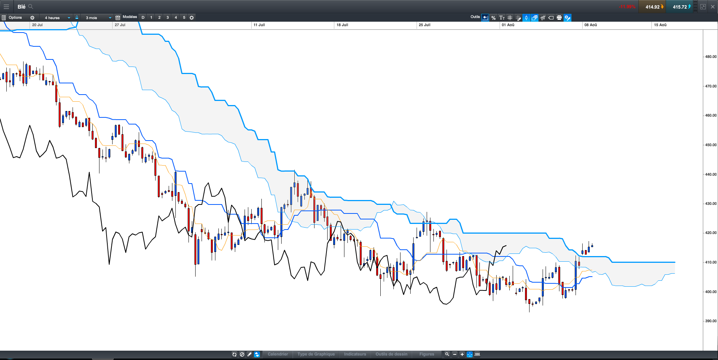Click the 480.00 price axis label
This screenshot has height=360, width=718.
coord(711,57)
